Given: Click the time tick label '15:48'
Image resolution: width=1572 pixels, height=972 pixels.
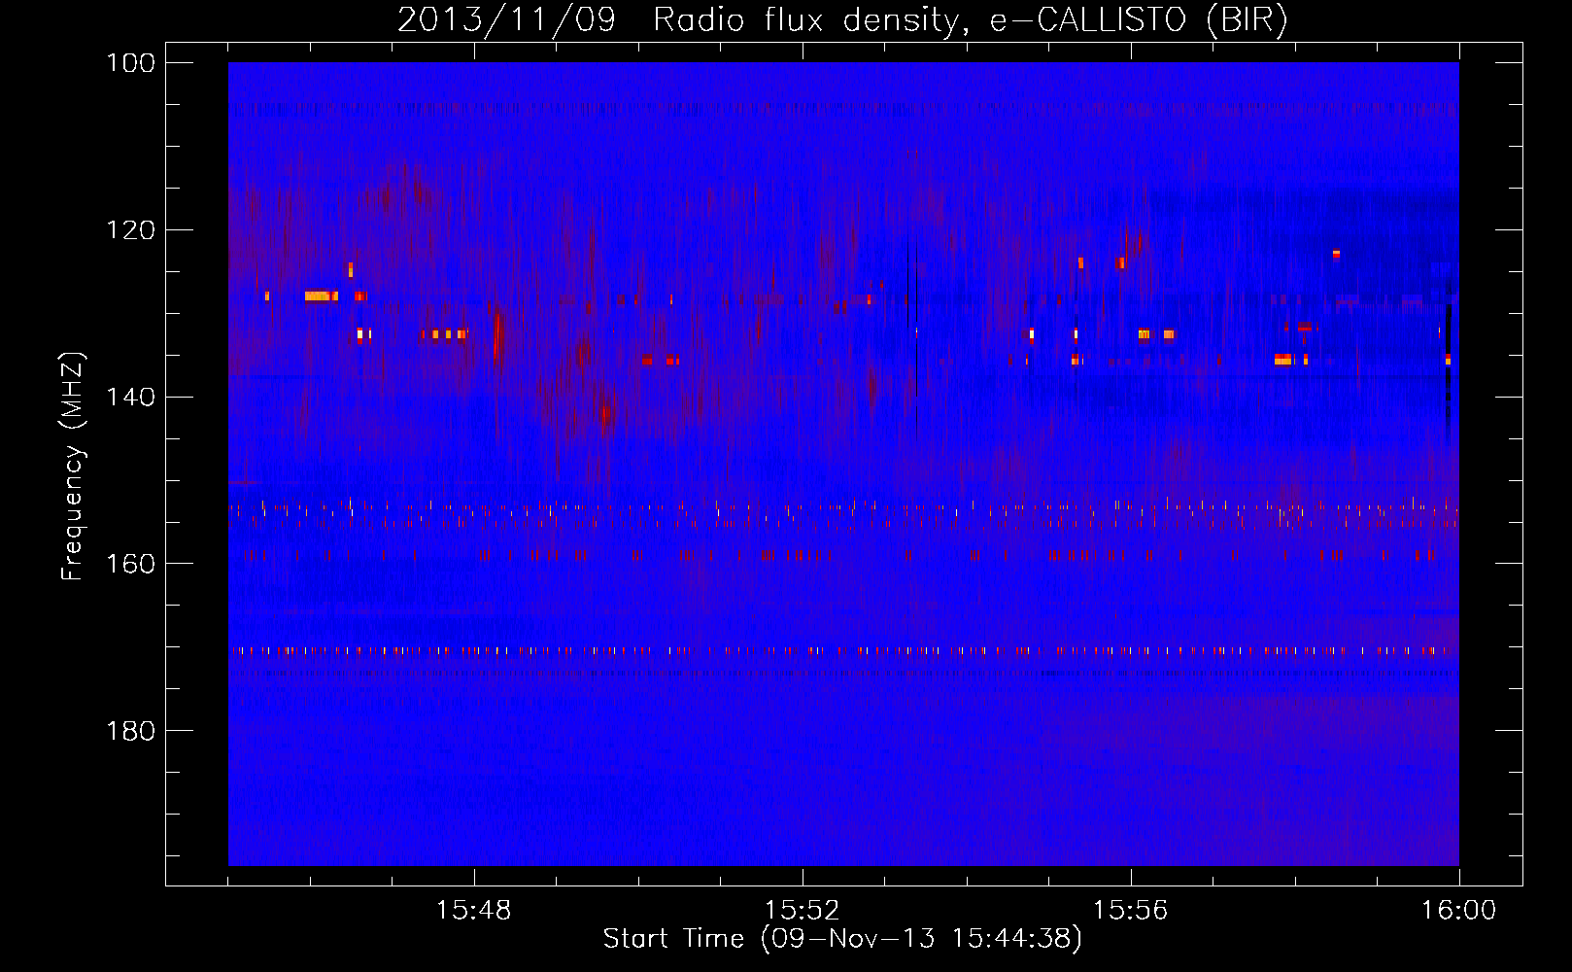Looking at the screenshot, I should (x=473, y=911).
